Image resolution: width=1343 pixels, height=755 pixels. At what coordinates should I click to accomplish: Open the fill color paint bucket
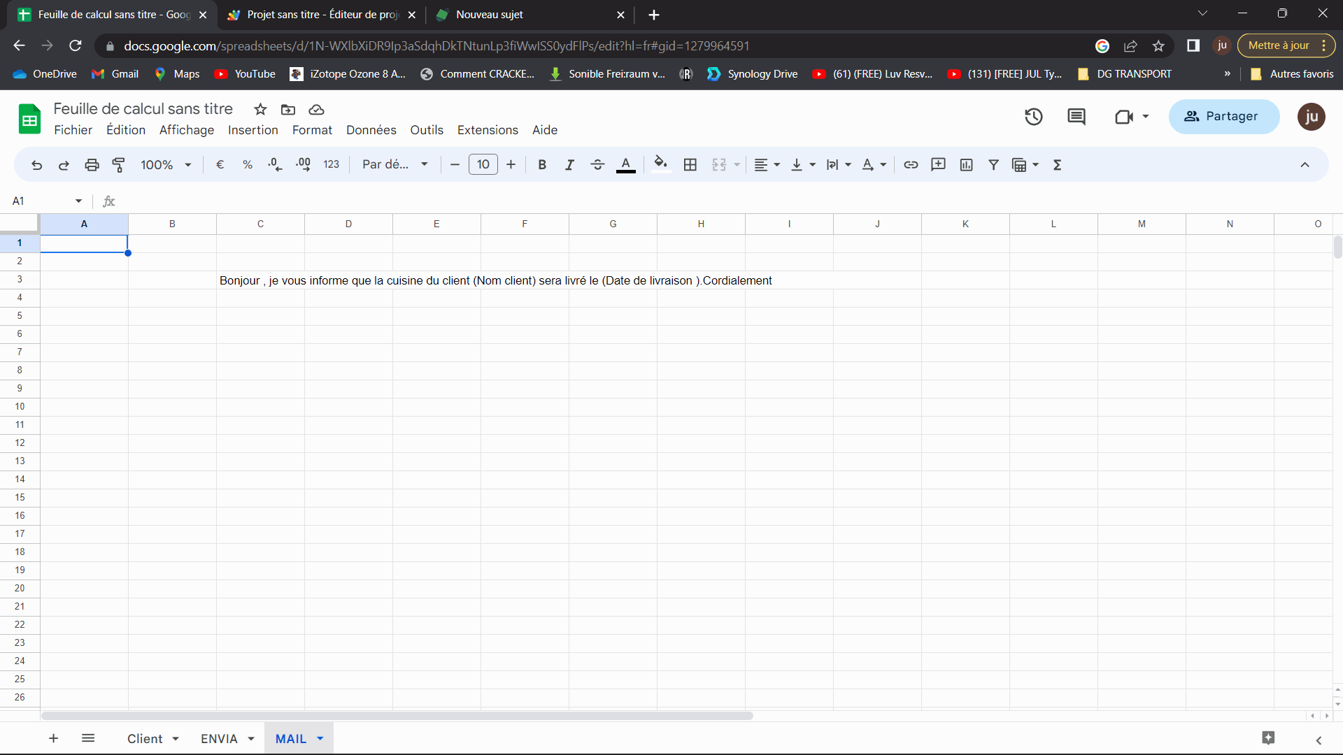pyautogui.click(x=660, y=165)
